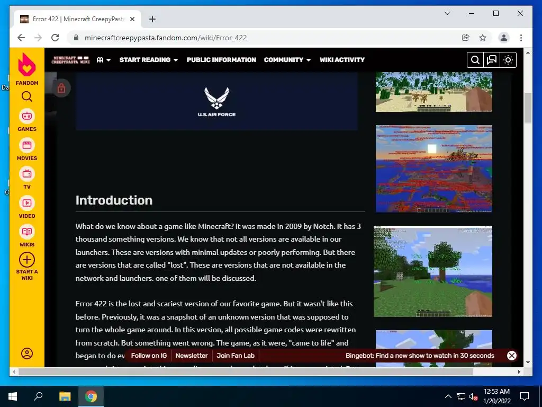Go back in Chrome
This screenshot has width=542, height=407.
(x=21, y=38)
